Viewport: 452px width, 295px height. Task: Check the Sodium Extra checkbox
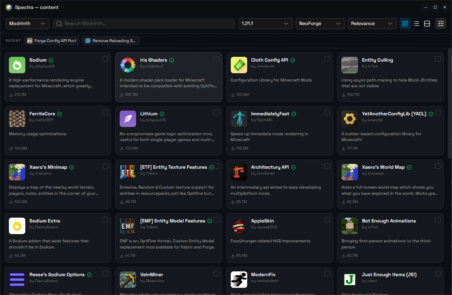click(x=105, y=220)
